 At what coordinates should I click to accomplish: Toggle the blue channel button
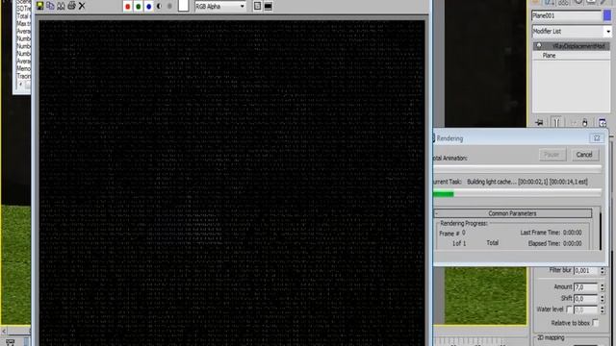coord(149,7)
